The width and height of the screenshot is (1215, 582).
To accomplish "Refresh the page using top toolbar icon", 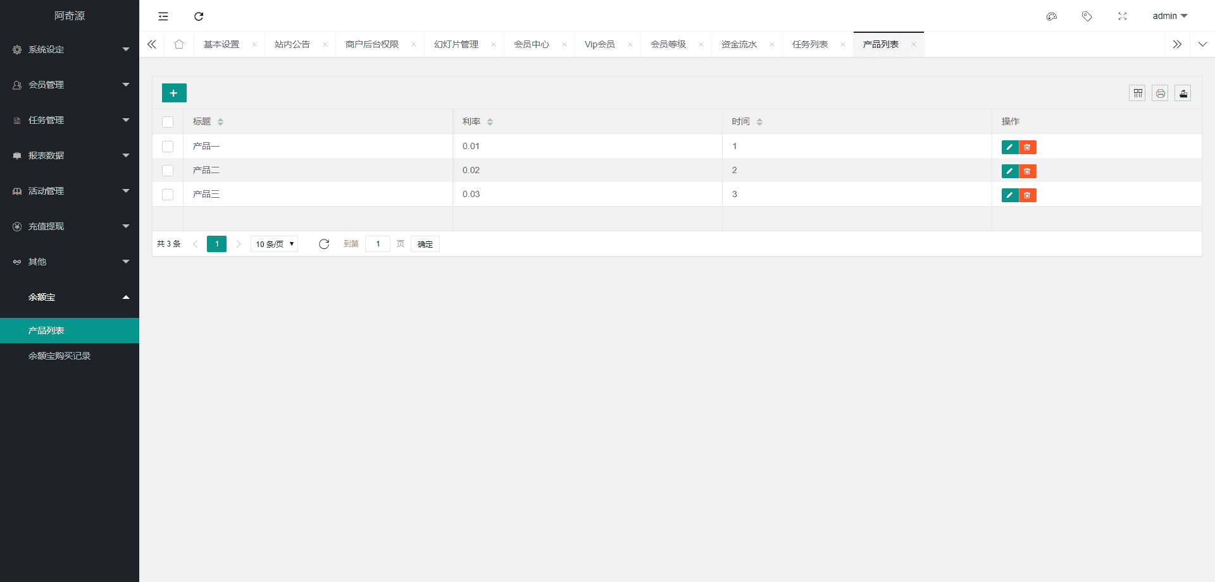I will coord(199,16).
